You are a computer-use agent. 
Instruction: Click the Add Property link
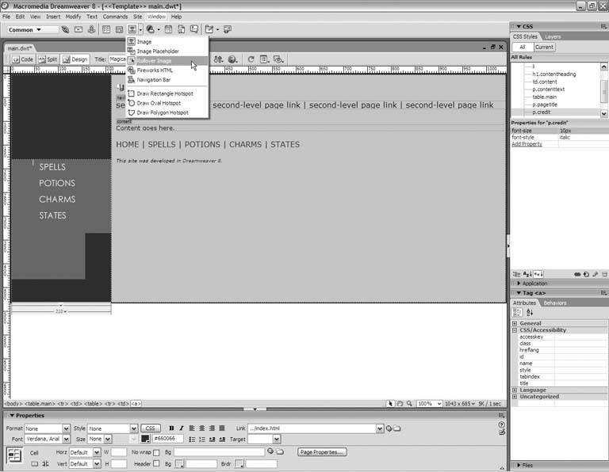pos(527,144)
